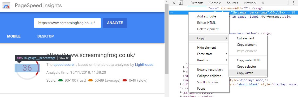Click the ANALYZE button
Screen dimensions: 298x97
click(115, 23)
